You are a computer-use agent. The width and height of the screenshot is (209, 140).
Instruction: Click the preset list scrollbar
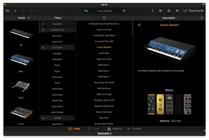point(132,28)
